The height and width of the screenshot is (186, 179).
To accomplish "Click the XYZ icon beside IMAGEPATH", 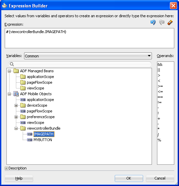I will tap(30, 134).
